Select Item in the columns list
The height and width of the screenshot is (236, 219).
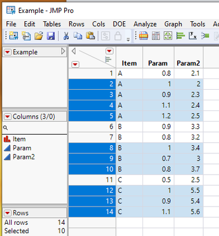[19, 139]
